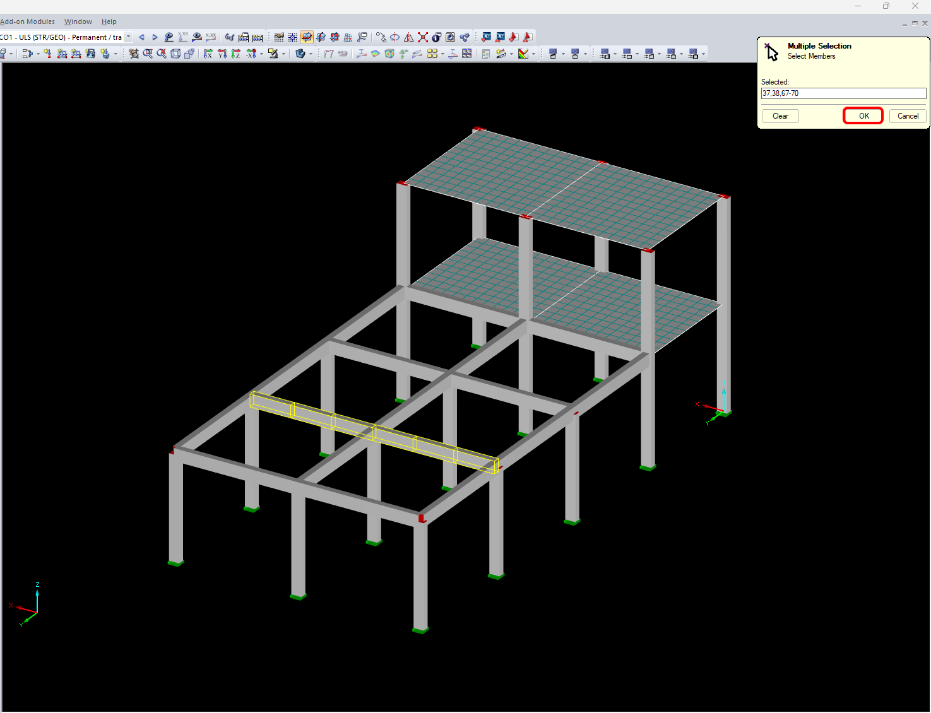Toggle the four yellow boxes icon
This screenshot has width=931, height=713.
[432, 54]
